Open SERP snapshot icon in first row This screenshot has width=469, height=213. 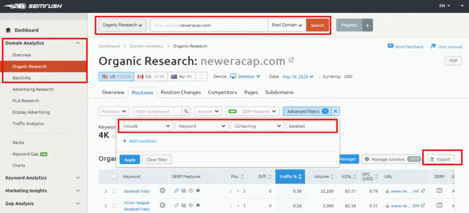[x=439, y=191]
